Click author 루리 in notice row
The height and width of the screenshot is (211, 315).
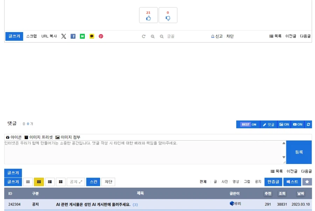pos(235,204)
